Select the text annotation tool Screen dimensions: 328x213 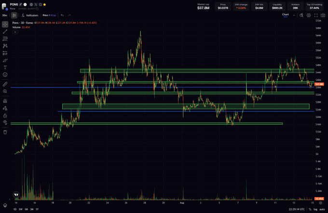(5, 68)
